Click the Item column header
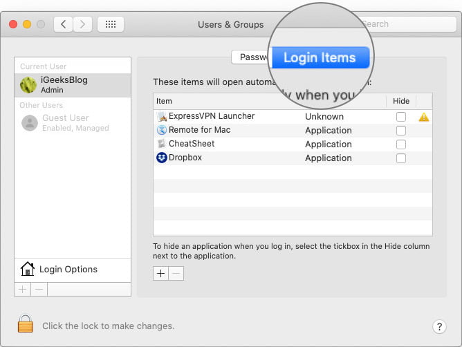Image resolution: width=462 pixels, height=347 pixels. pyautogui.click(x=164, y=101)
